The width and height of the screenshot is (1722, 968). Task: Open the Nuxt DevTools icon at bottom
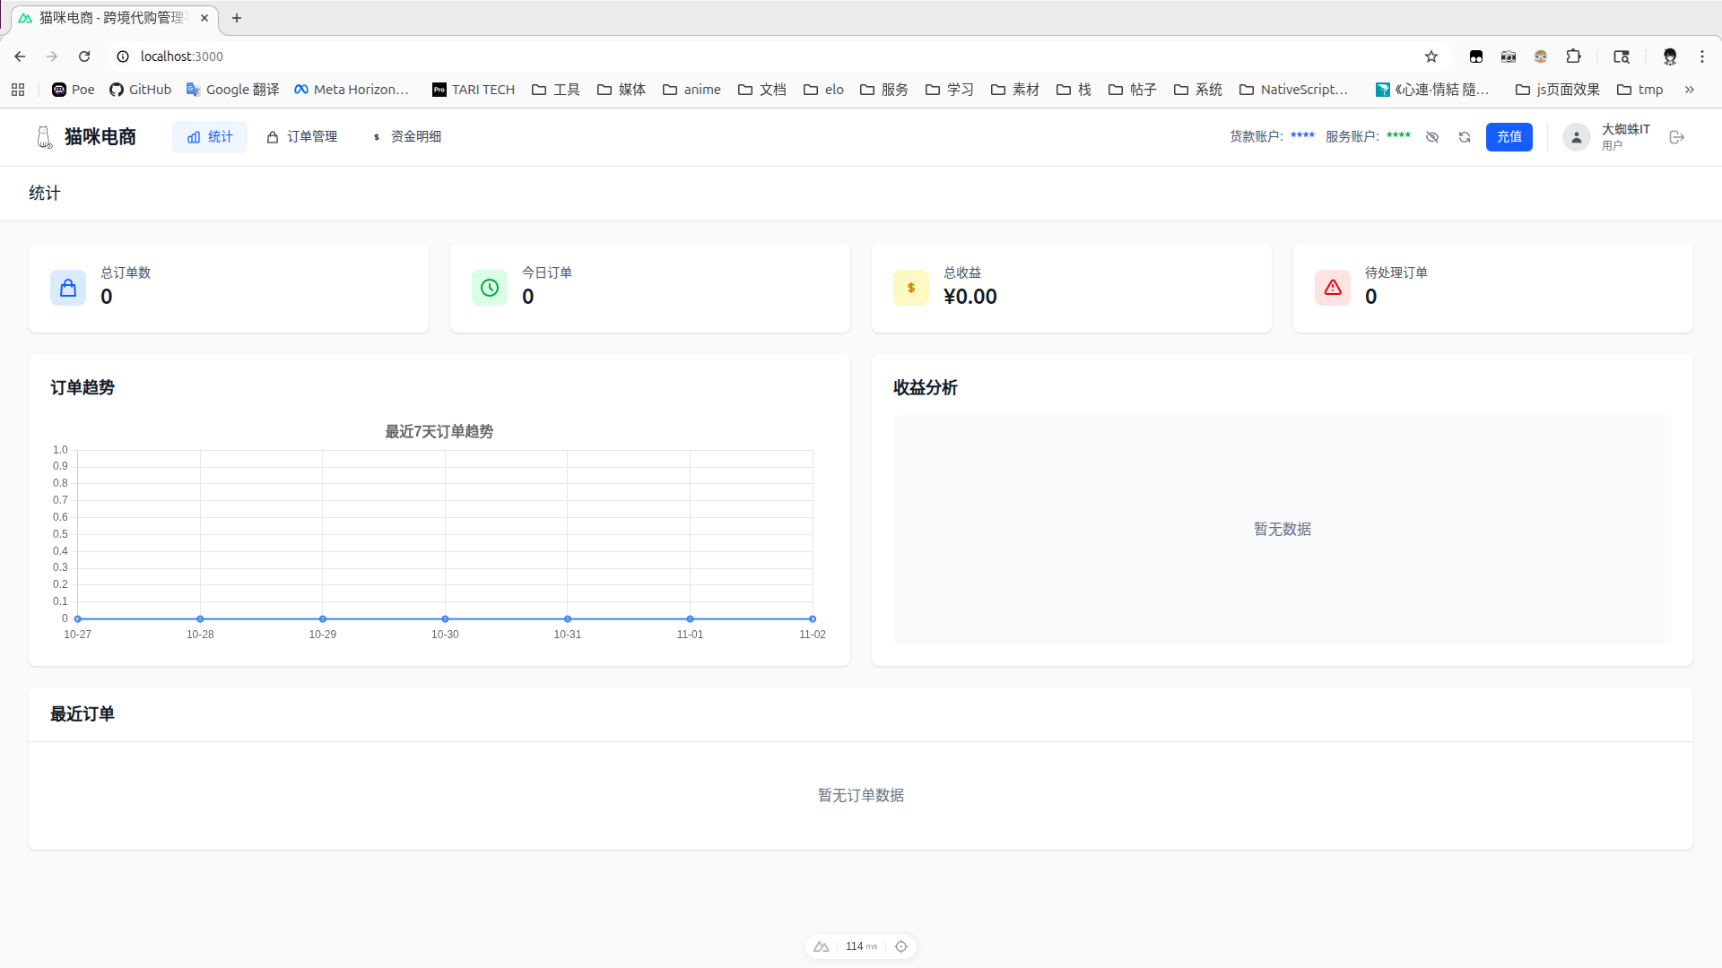pyautogui.click(x=822, y=946)
